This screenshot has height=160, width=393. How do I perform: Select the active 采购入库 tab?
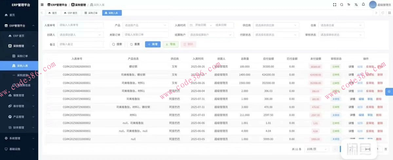pyautogui.click(x=112, y=13)
